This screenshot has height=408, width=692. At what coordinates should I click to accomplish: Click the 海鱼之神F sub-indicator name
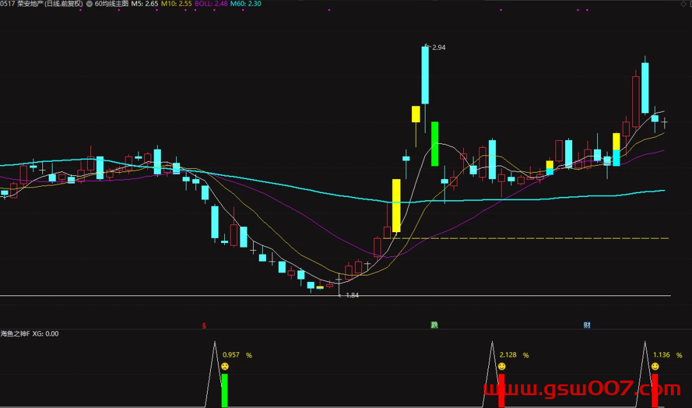tap(15, 334)
